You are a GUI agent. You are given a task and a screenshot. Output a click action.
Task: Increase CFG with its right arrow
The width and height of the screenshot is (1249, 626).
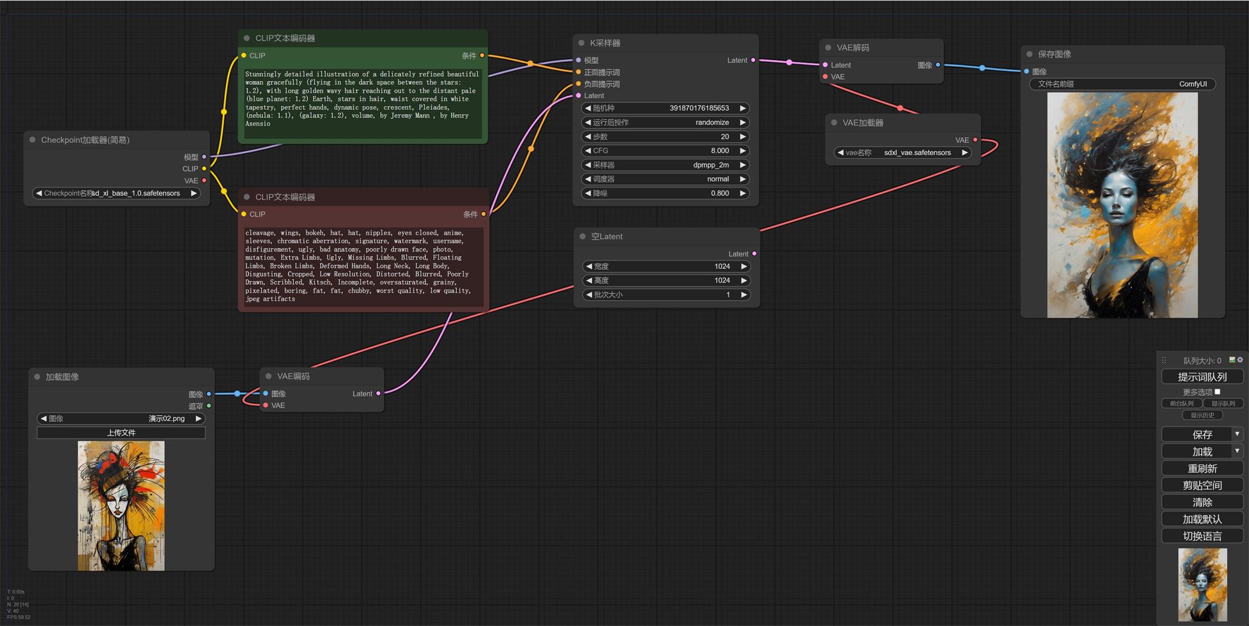click(743, 150)
